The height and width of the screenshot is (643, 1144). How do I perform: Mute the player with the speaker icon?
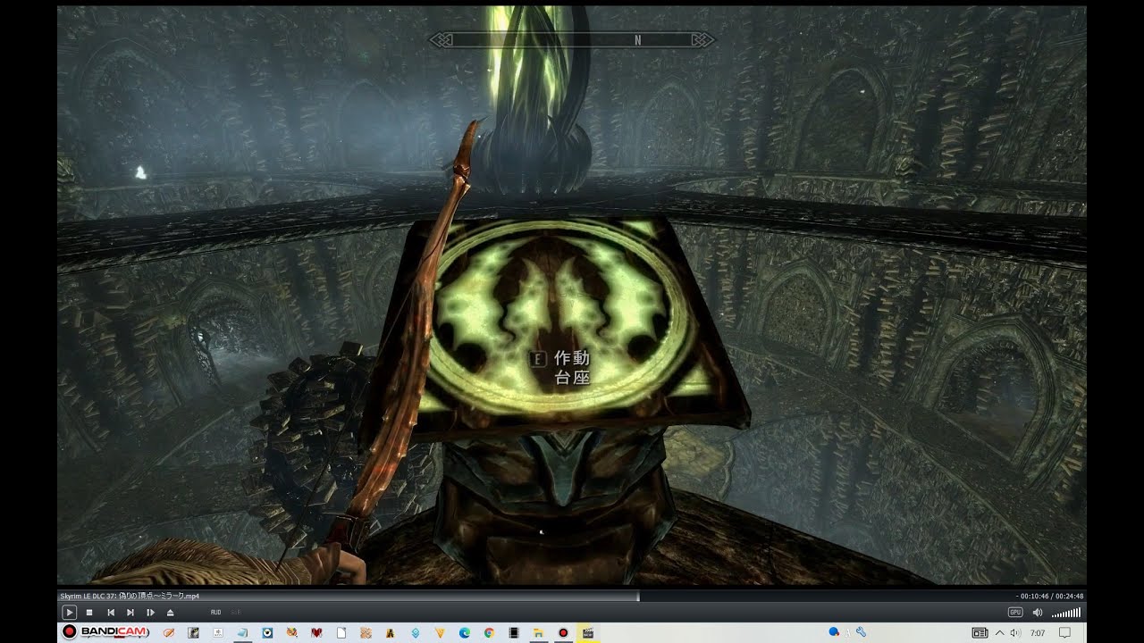click(x=1038, y=612)
